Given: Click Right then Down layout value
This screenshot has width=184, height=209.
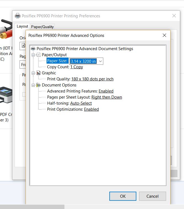Looking at the screenshot, I should click(107, 97).
